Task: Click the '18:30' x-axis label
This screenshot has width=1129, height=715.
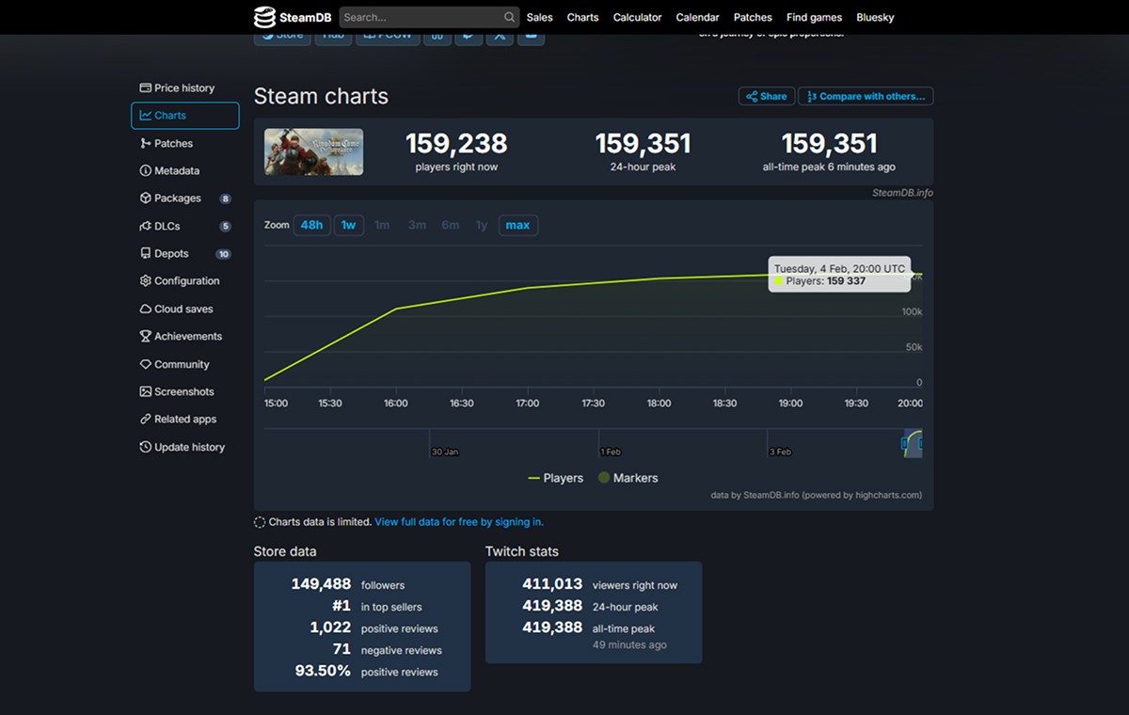Action: point(724,404)
